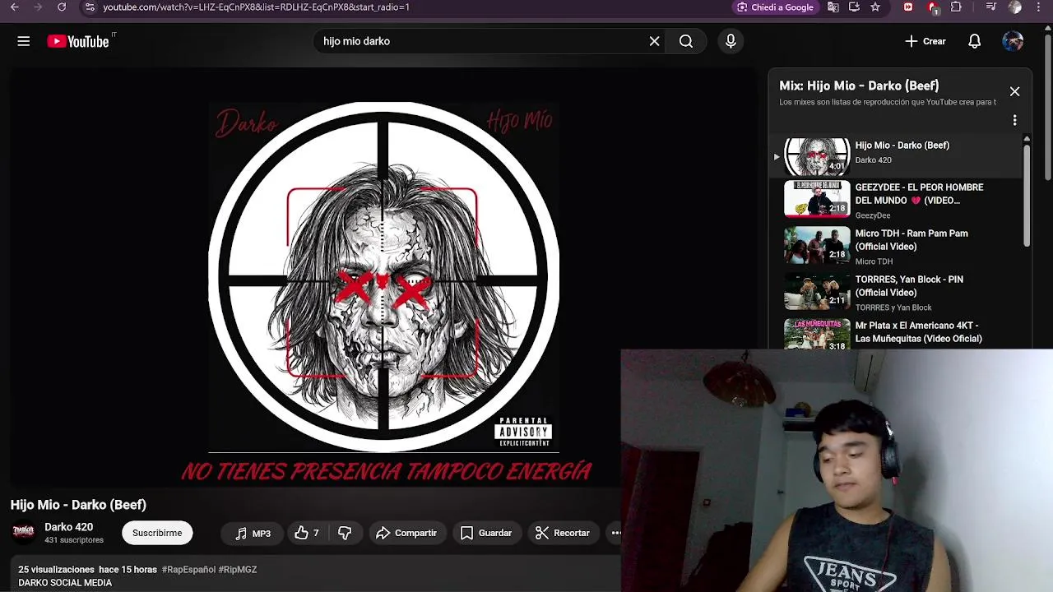Open the browser profile avatar
The width and height of the screenshot is (1053, 592).
[x=1015, y=7]
